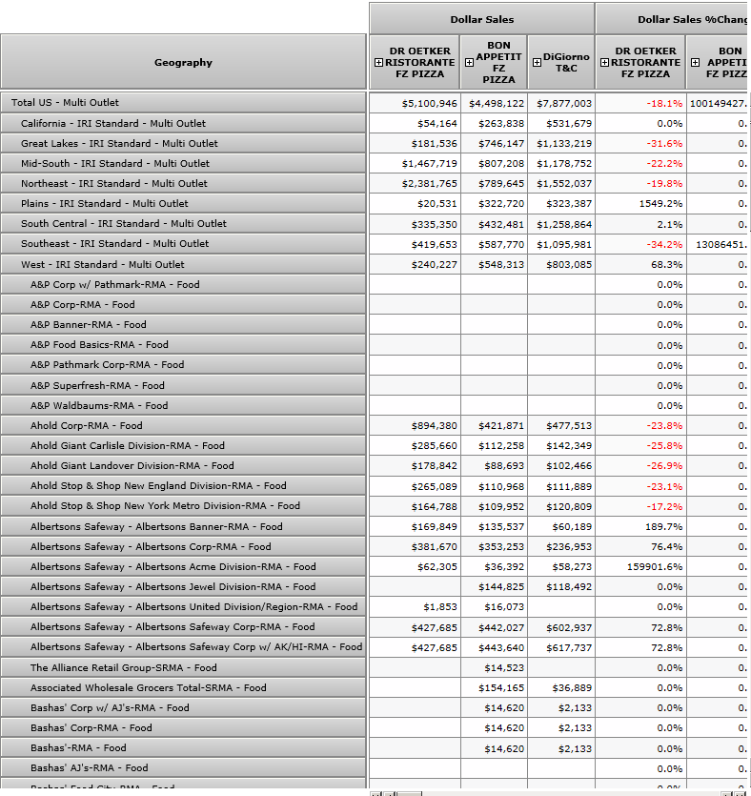Select the Dollar Sales group header

tap(481, 19)
